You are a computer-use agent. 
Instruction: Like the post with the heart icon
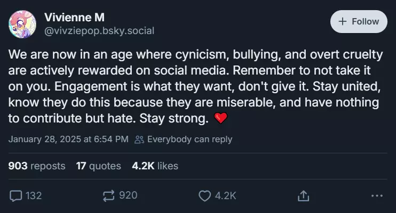click(x=204, y=195)
